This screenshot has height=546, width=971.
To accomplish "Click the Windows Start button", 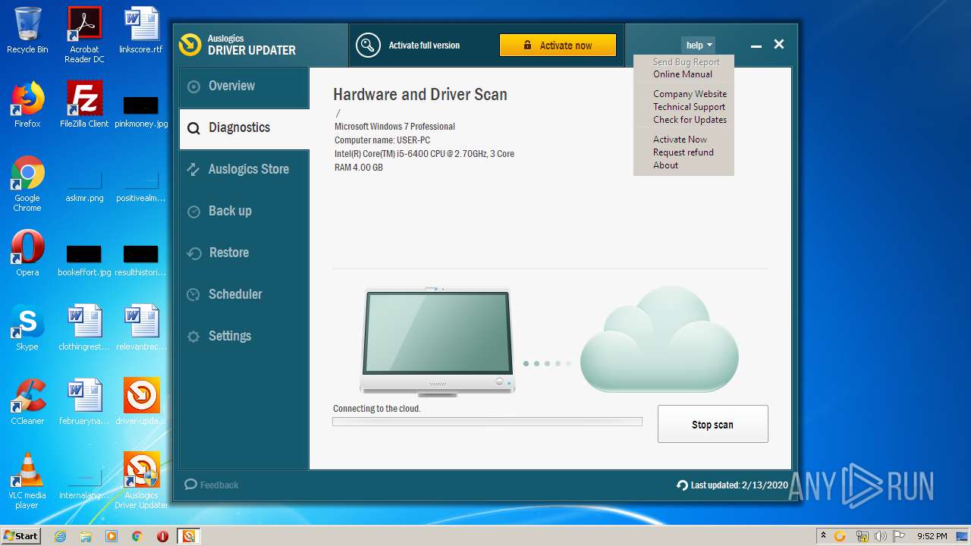I will point(21,536).
